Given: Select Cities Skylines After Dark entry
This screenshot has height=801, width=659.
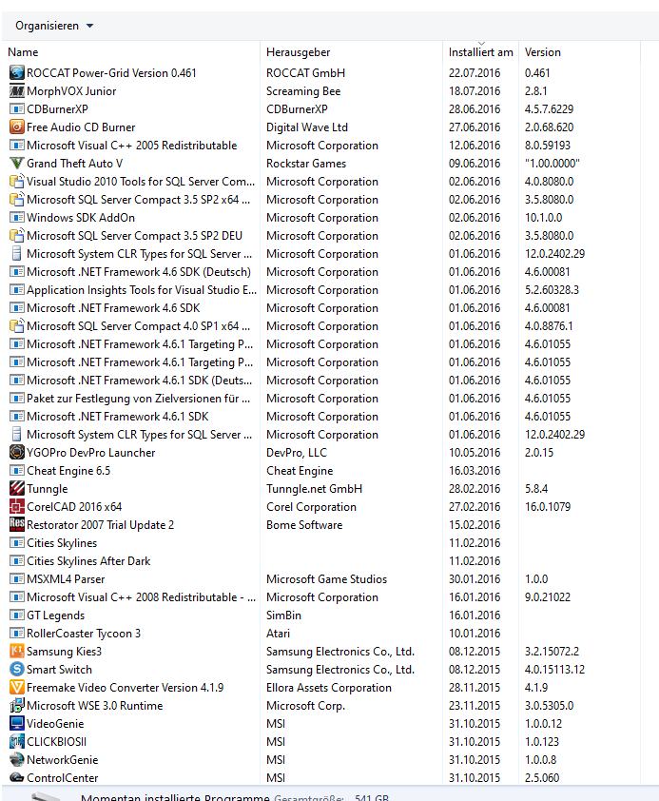Looking at the screenshot, I should point(88,561).
